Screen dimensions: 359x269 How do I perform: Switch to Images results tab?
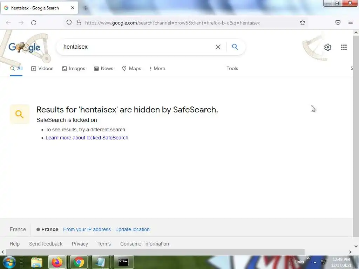74,68
